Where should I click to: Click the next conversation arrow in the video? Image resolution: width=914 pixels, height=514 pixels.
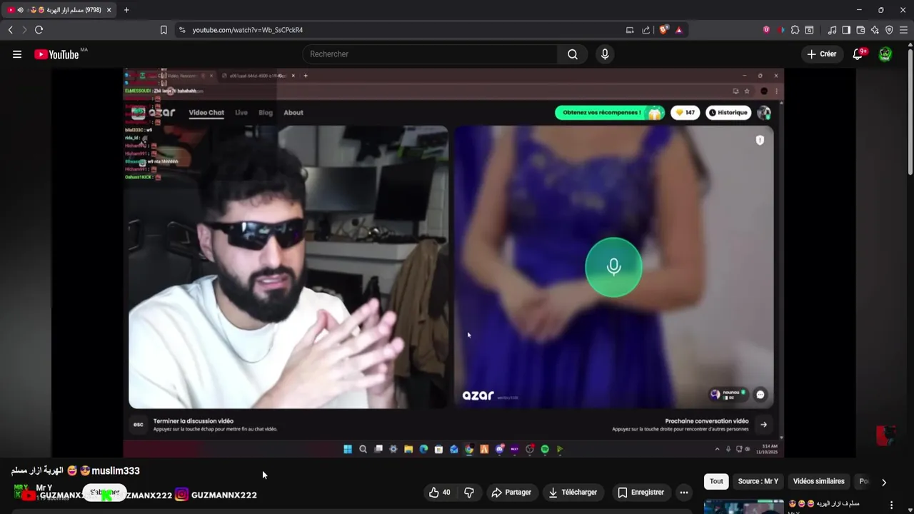(763, 425)
